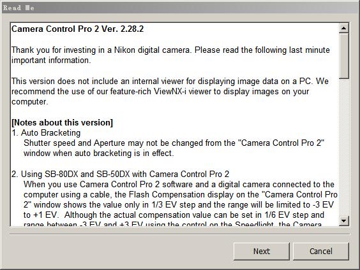
Task: Place cursor on the 1. Auto Bracketing line
Action: click(x=46, y=133)
